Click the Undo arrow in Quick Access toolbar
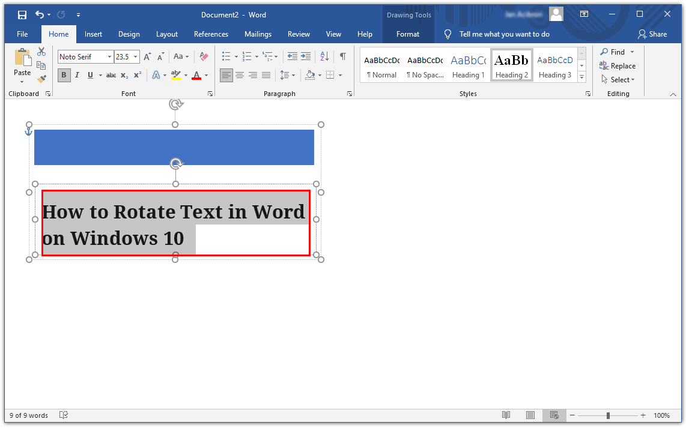686x428 pixels. coord(40,15)
